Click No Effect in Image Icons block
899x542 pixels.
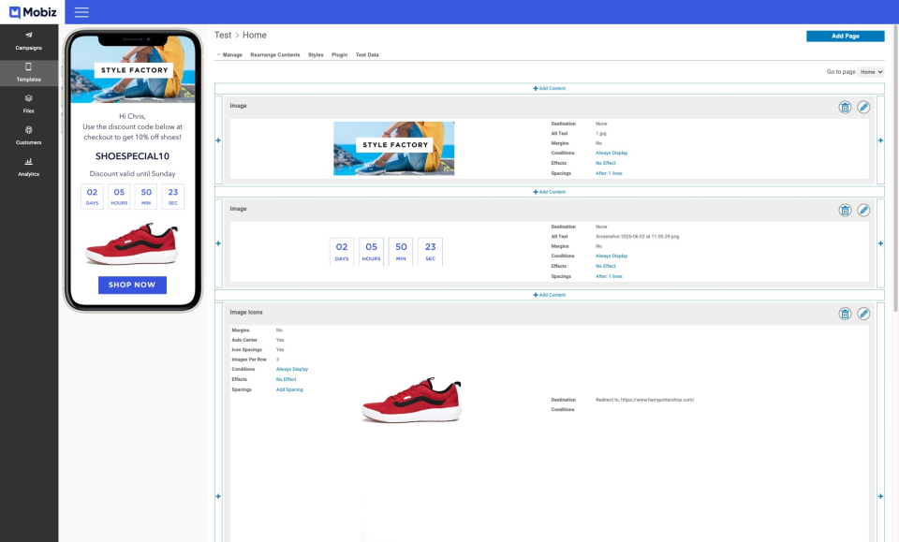point(287,379)
